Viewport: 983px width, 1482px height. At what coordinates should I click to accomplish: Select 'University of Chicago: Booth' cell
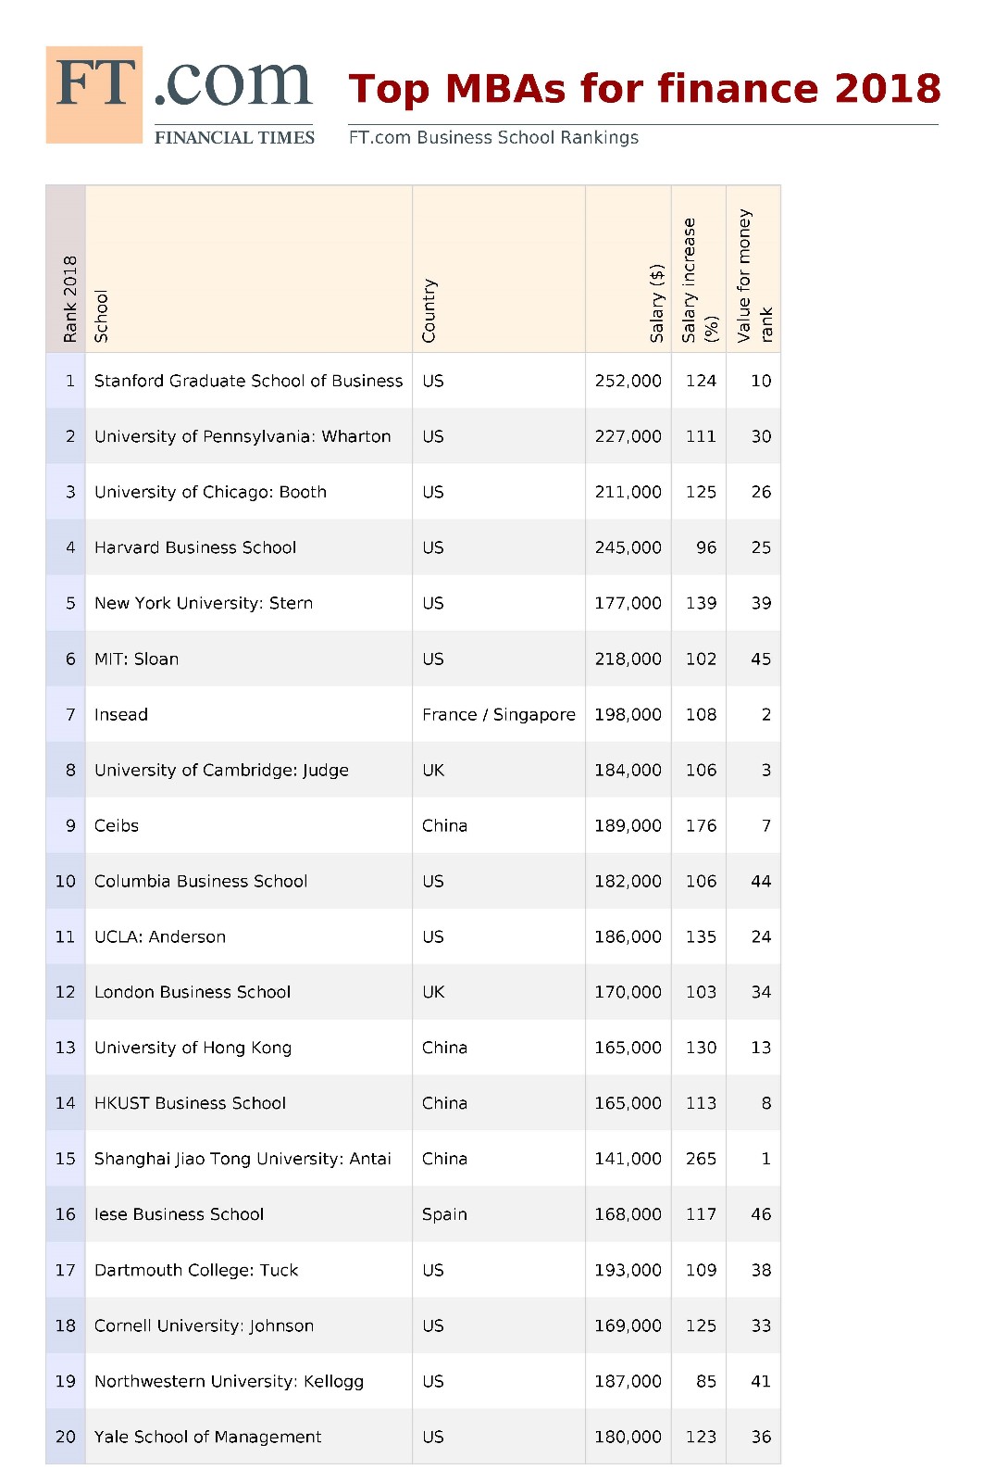[249, 492]
